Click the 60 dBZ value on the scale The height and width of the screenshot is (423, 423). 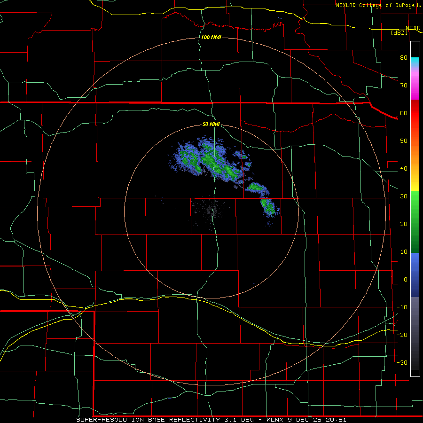404,113
